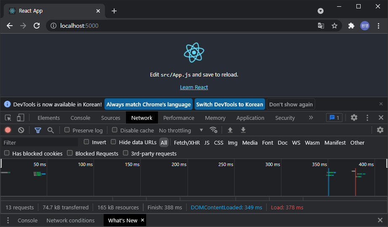Click Switch DevTools to Korean

230,104
